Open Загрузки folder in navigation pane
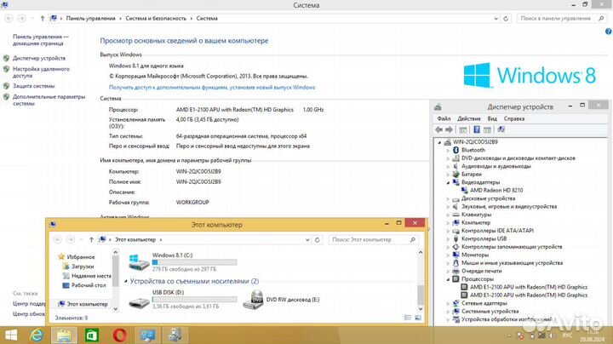Image resolution: width=613 pixels, height=344 pixels. (83, 267)
